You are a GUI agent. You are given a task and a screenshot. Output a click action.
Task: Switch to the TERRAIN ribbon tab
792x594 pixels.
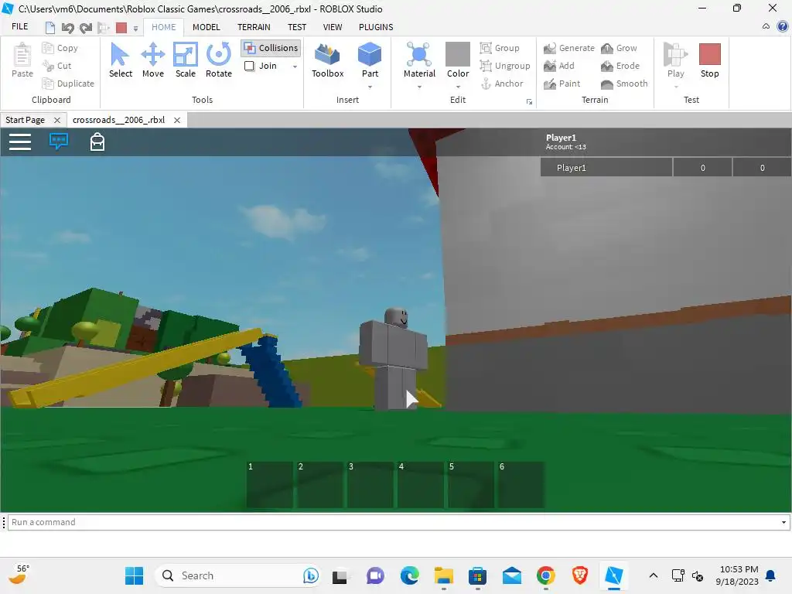tap(254, 27)
